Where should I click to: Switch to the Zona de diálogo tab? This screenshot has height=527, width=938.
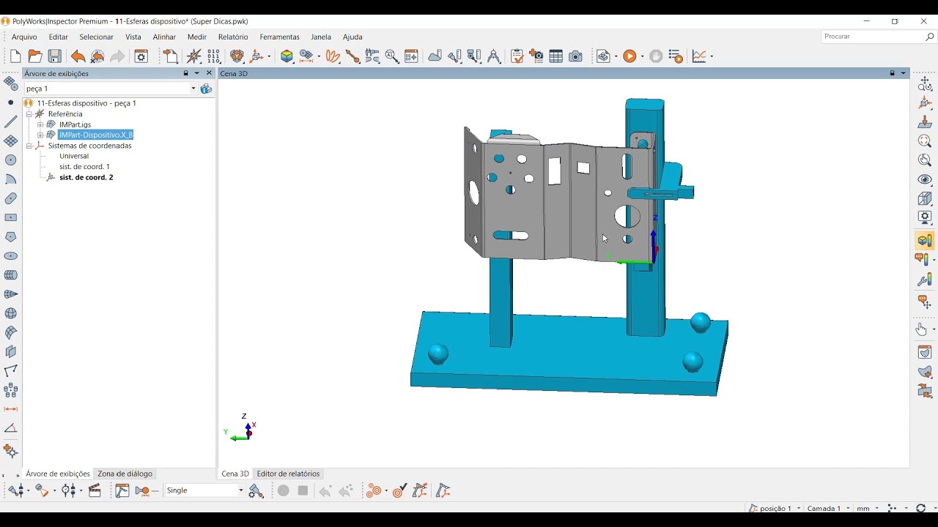(125, 474)
